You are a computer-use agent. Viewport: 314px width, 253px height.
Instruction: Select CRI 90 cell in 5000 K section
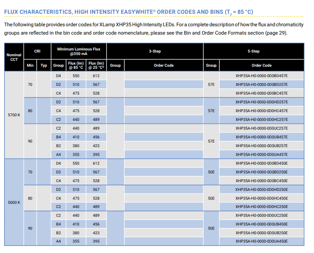point(30,228)
